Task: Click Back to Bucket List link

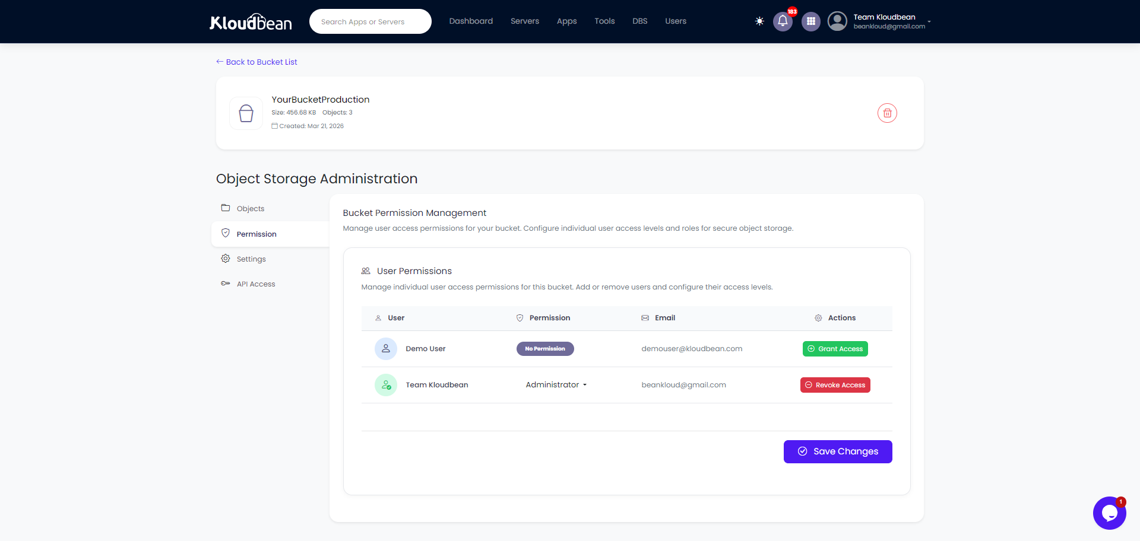Action: point(256,62)
